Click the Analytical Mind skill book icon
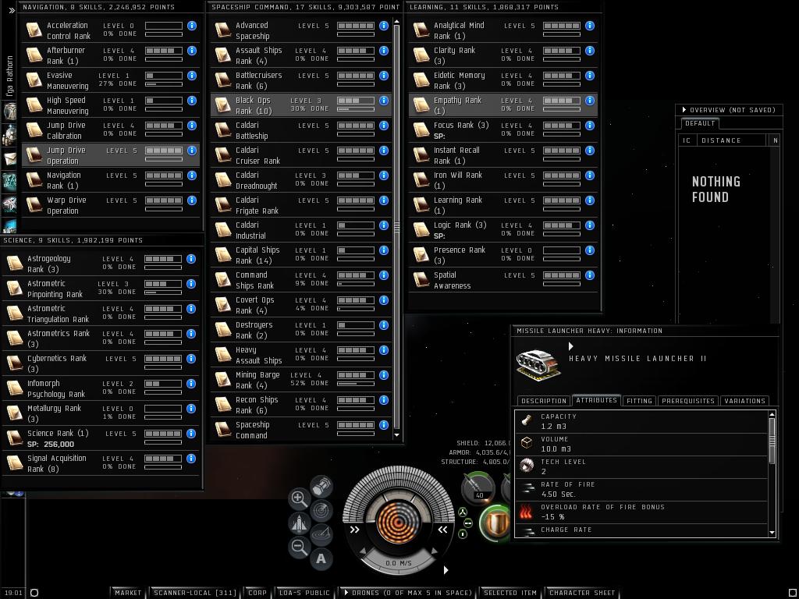The height and width of the screenshot is (599, 799). click(421, 30)
